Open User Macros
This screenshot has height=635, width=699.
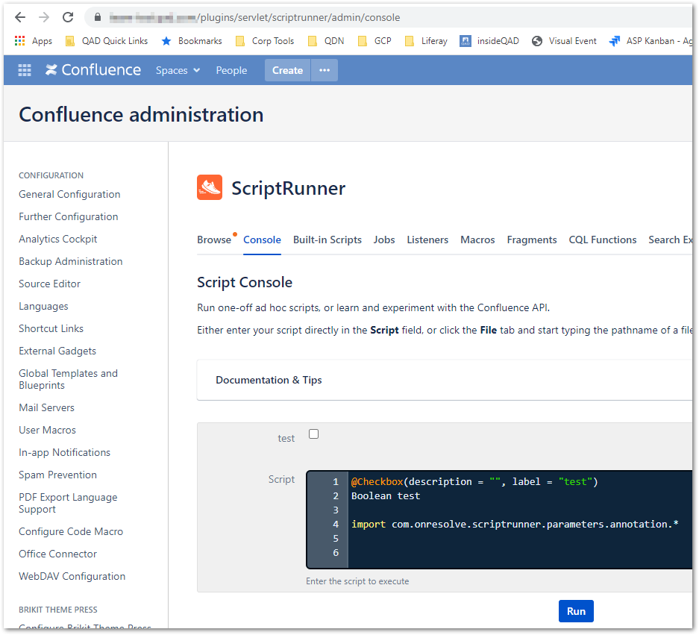point(47,430)
